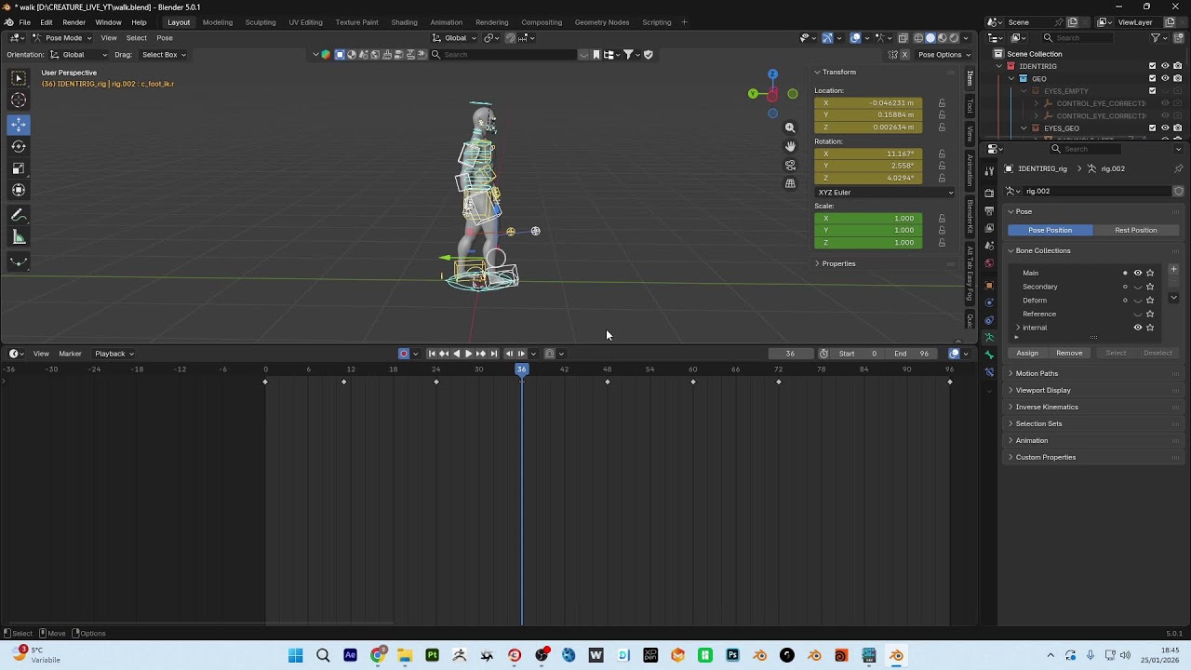Viewport: 1191px width, 670px height.
Task: Select the Transform tool in the left toolbar
Action: pos(19,190)
